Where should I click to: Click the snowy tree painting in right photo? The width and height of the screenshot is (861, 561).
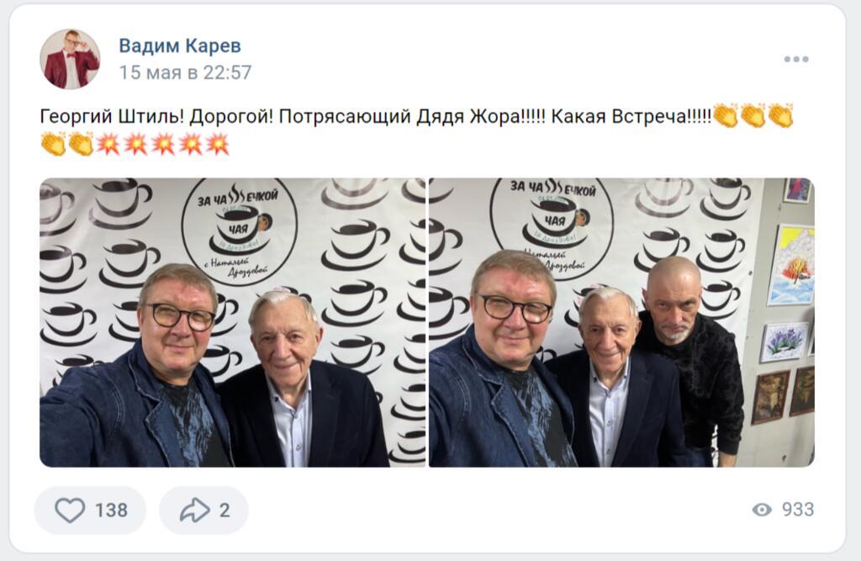791,265
